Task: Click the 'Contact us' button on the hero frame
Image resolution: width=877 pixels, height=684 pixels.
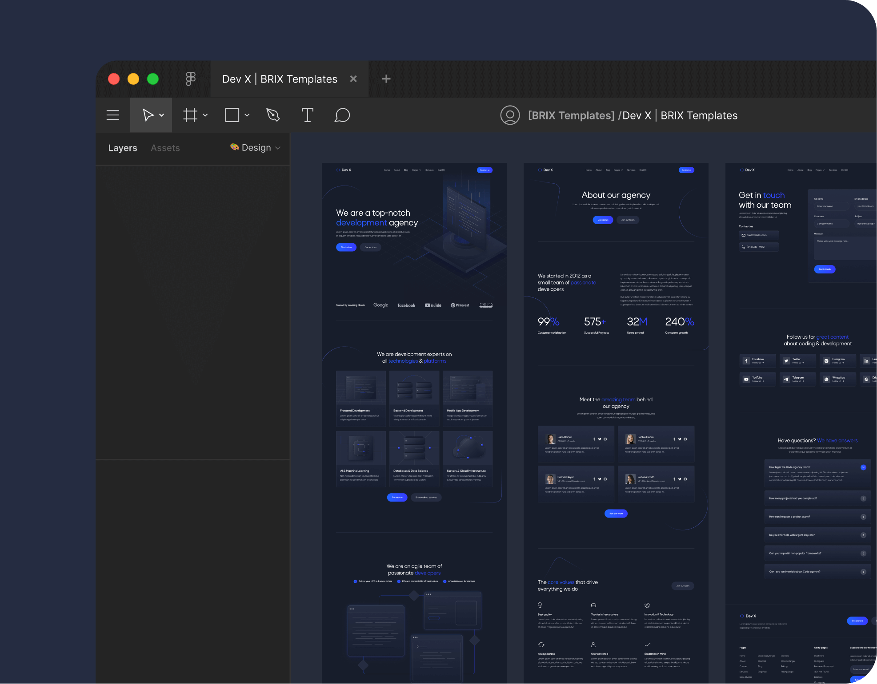Action: [x=346, y=247]
